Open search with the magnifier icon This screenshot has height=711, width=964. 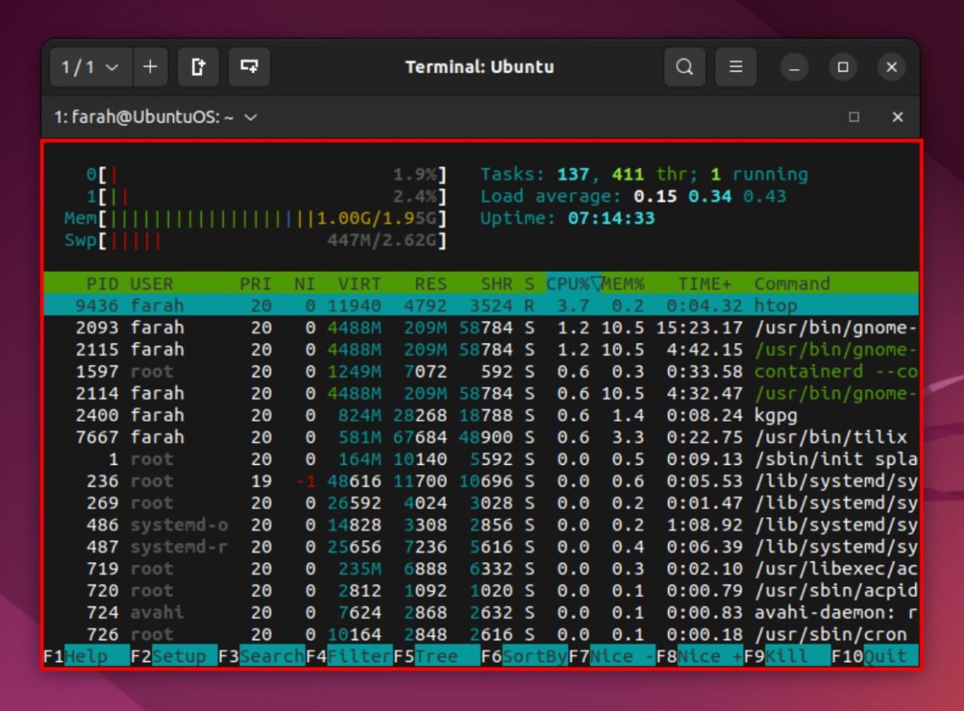pos(684,67)
